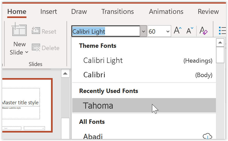
Task: Select Calibri Light headings font
Action: point(144,61)
